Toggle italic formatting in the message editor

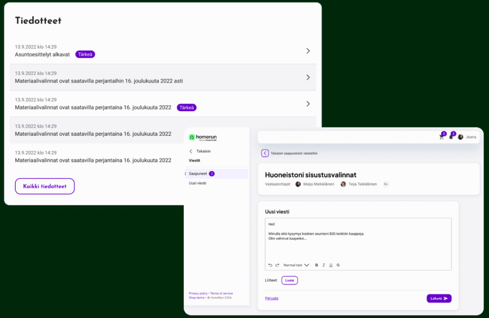click(x=324, y=265)
